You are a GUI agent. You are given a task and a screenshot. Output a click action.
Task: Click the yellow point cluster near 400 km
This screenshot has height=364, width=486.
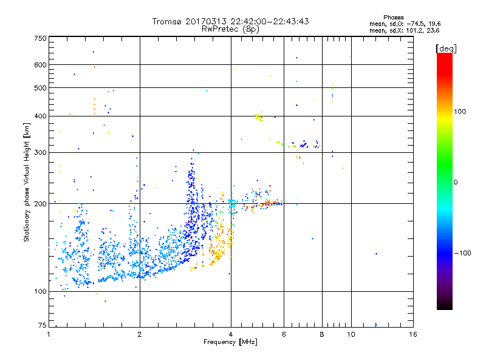tap(260, 117)
